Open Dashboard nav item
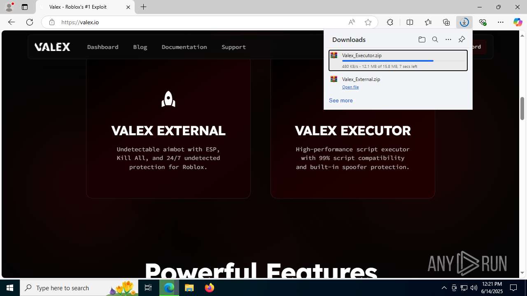Viewport: 527px width, 296px height. click(x=103, y=47)
